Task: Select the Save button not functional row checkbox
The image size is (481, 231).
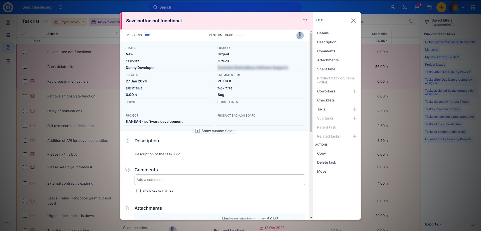Action: pyautogui.click(x=25, y=52)
